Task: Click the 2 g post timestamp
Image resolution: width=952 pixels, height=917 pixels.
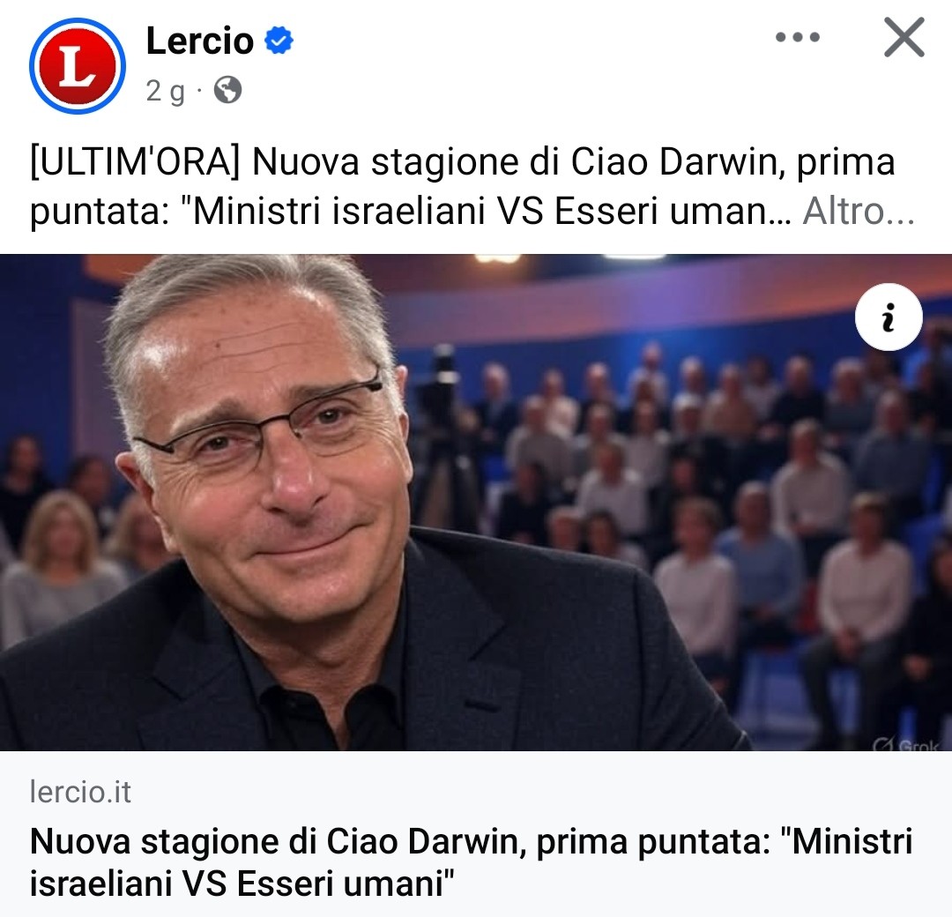Action: pyautogui.click(x=165, y=91)
